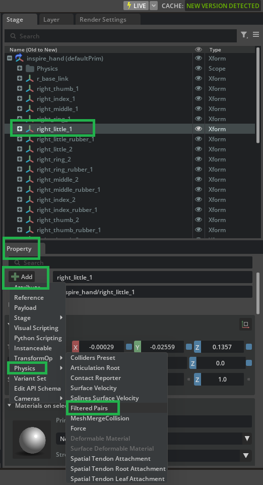Click the Add button in Property panel
The image size is (263, 485).
coord(22,277)
